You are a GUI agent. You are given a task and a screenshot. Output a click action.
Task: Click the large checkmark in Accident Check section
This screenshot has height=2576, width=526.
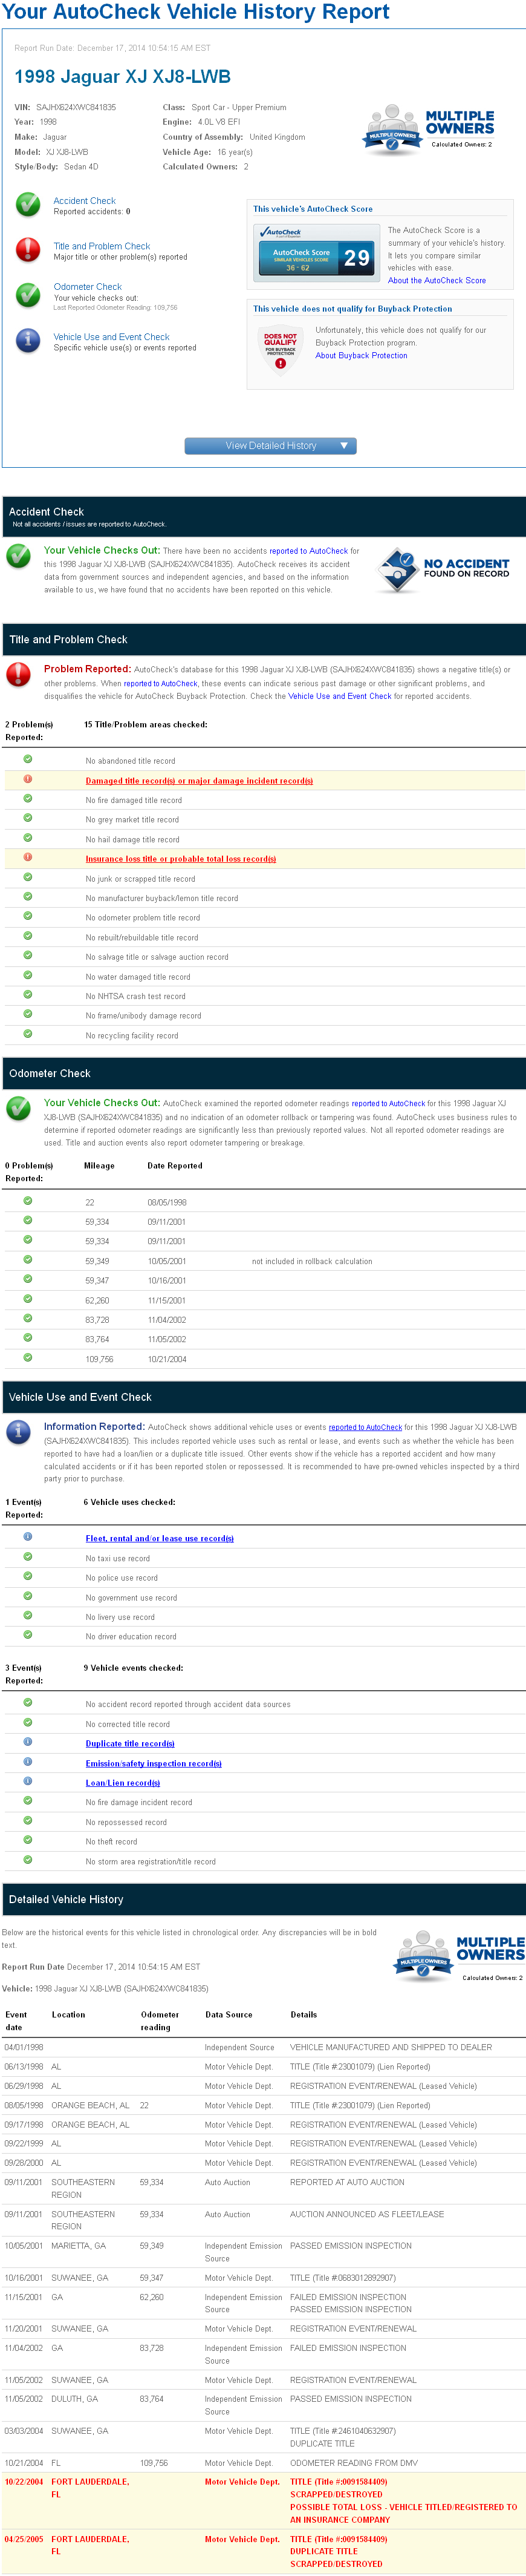tap(18, 555)
